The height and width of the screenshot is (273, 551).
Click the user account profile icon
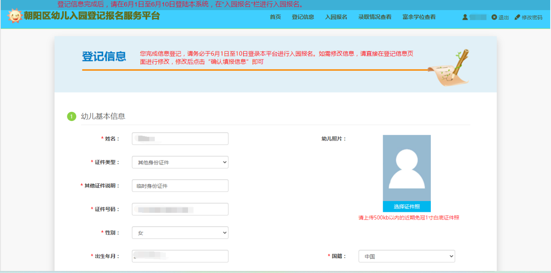465,17
